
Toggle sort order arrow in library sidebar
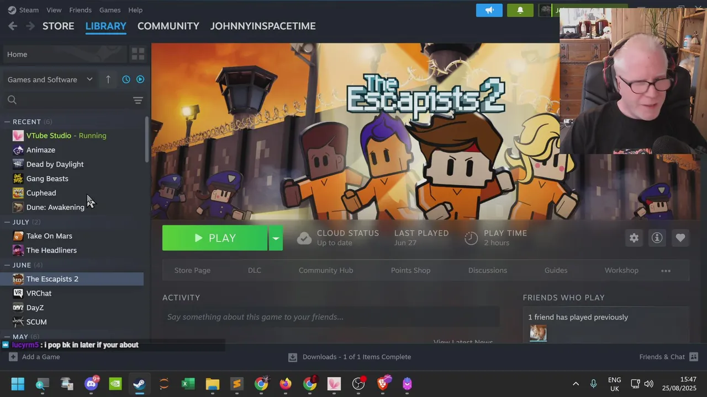click(x=108, y=79)
